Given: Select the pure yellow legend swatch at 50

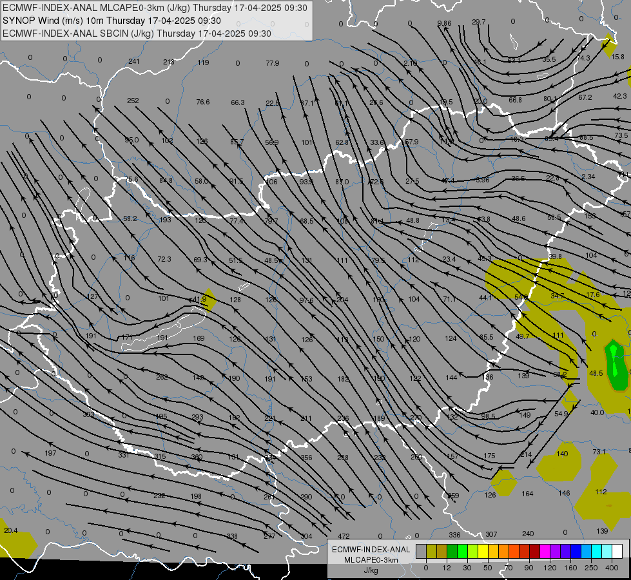Looking at the screenshot, I should click(x=483, y=551).
